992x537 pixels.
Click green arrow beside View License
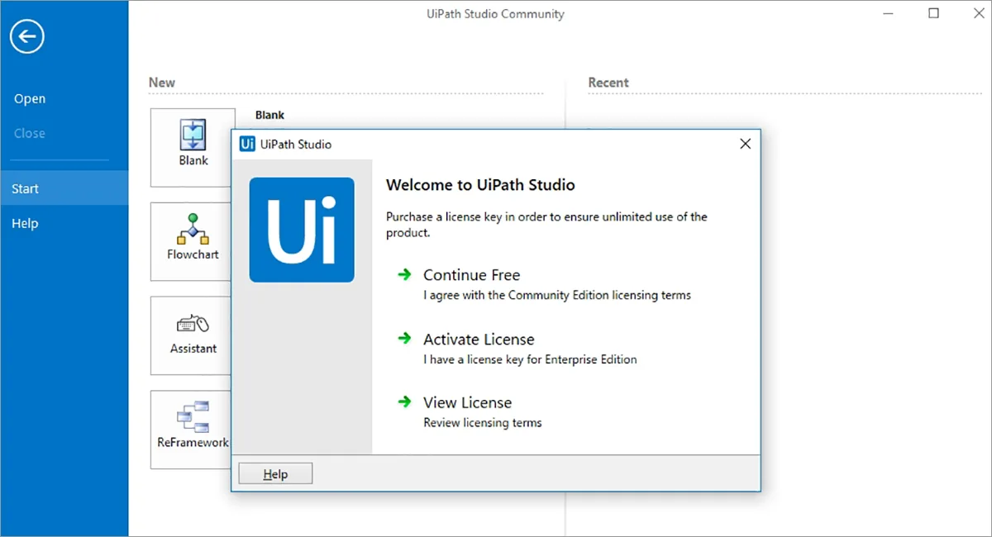click(404, 402)
